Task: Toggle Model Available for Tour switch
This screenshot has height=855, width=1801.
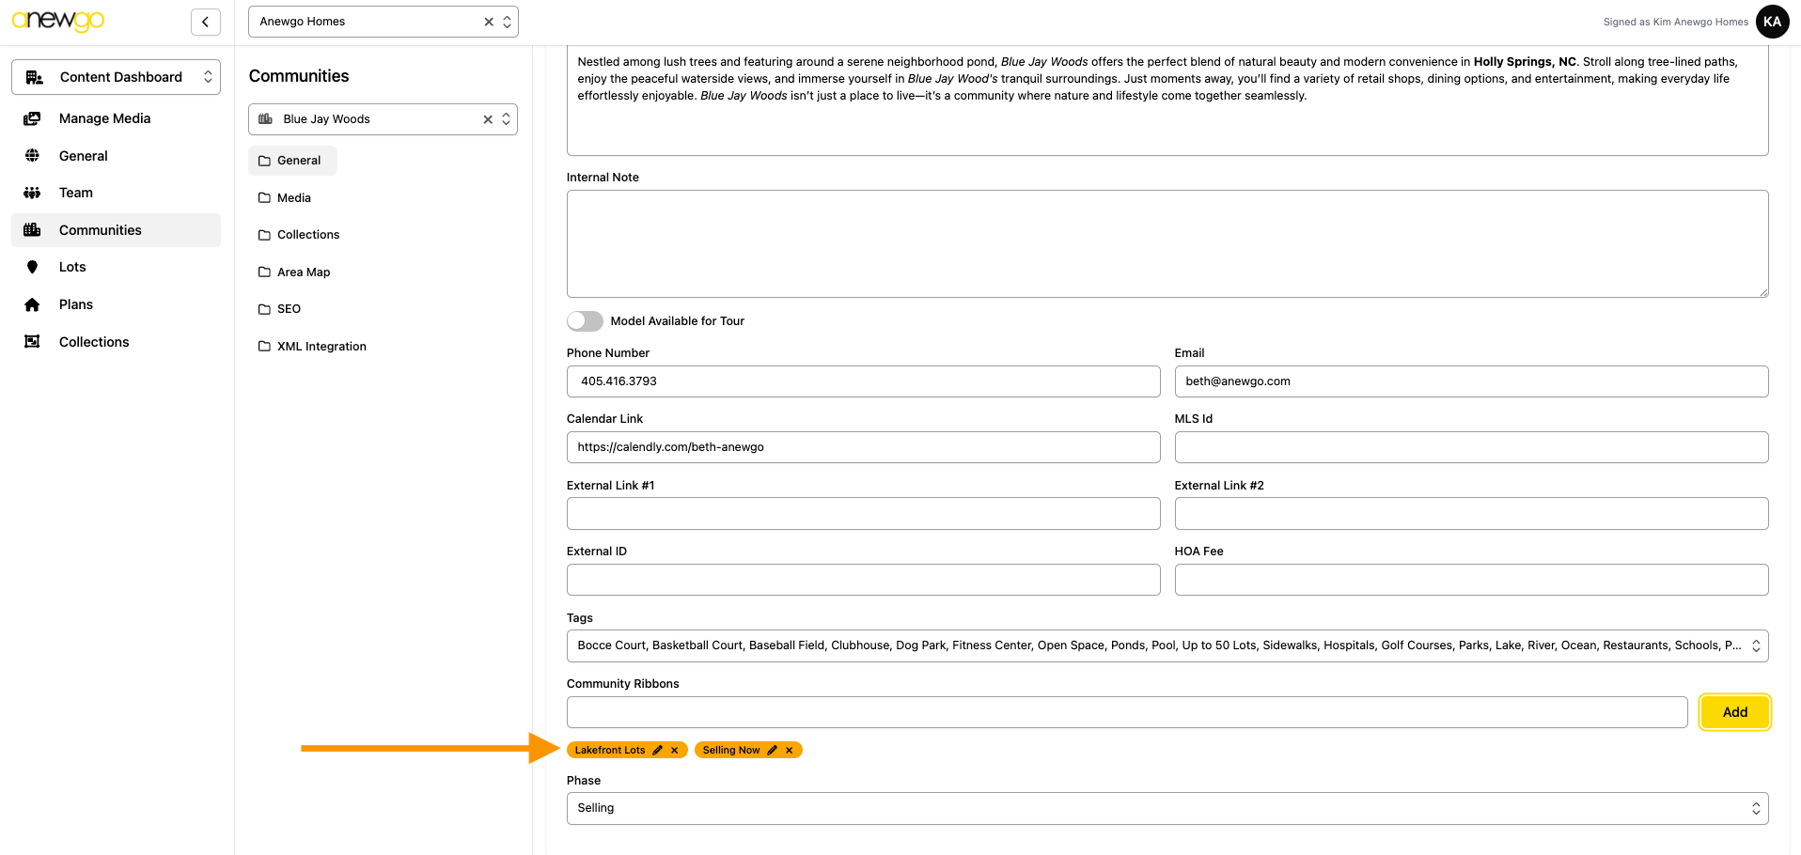Action: pyautogui.click(x=585, y=321)
